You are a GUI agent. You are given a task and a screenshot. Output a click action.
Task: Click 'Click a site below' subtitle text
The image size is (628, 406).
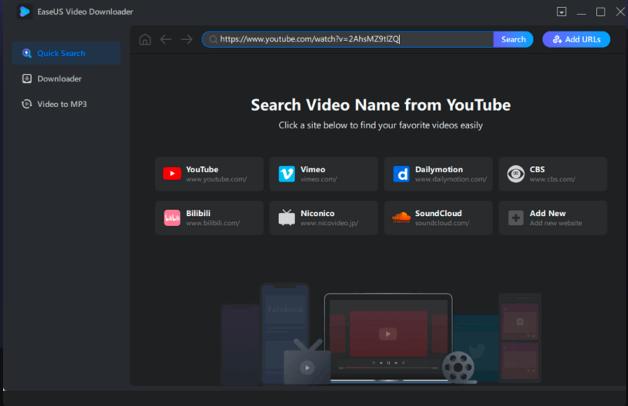point(381,125)
